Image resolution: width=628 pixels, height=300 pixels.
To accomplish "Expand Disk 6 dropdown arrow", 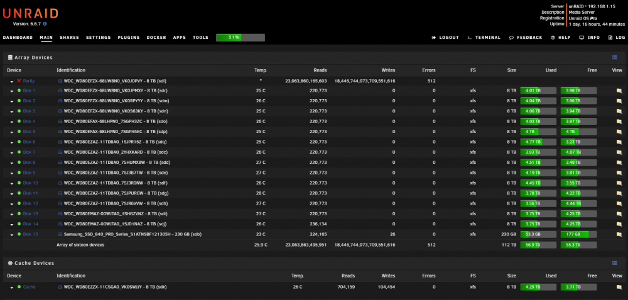I will point(12,142).
